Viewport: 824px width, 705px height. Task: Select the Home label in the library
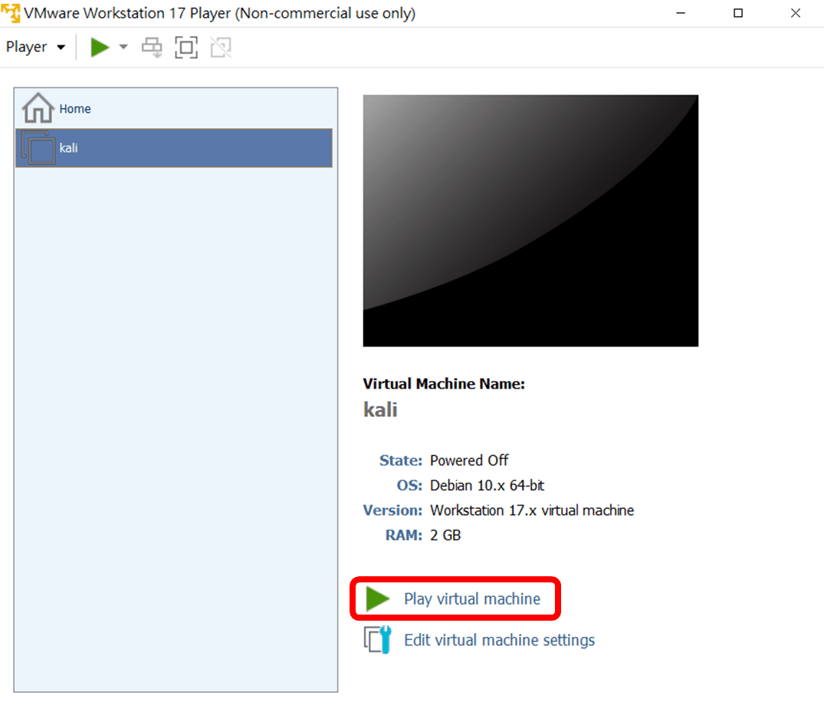(75, 109)
